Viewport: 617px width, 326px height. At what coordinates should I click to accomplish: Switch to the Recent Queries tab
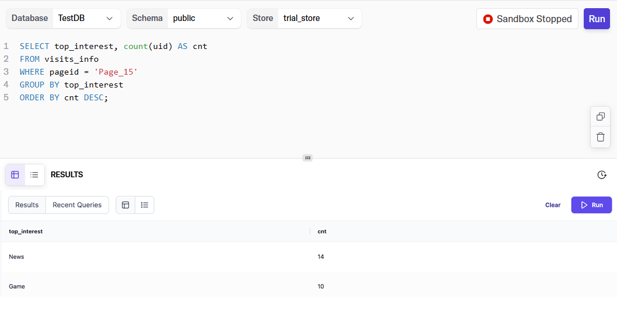coord(77,205)
